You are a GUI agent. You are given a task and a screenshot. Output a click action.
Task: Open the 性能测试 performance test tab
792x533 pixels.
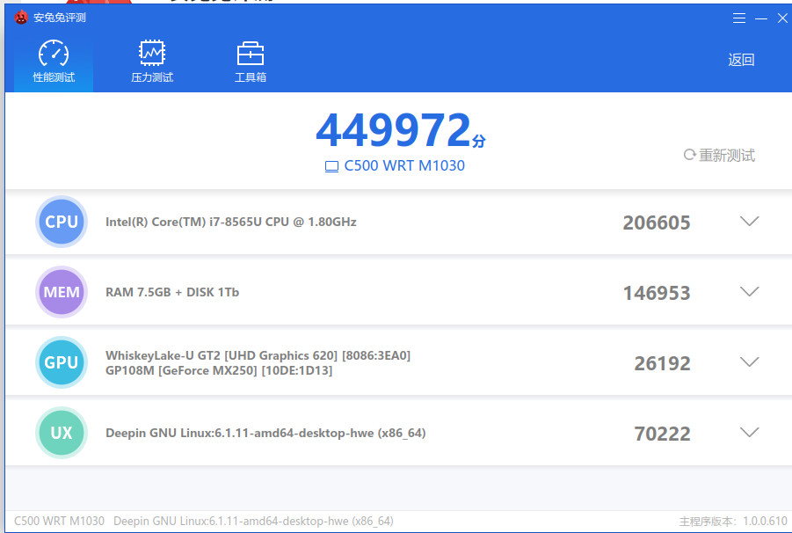point(54,61)
